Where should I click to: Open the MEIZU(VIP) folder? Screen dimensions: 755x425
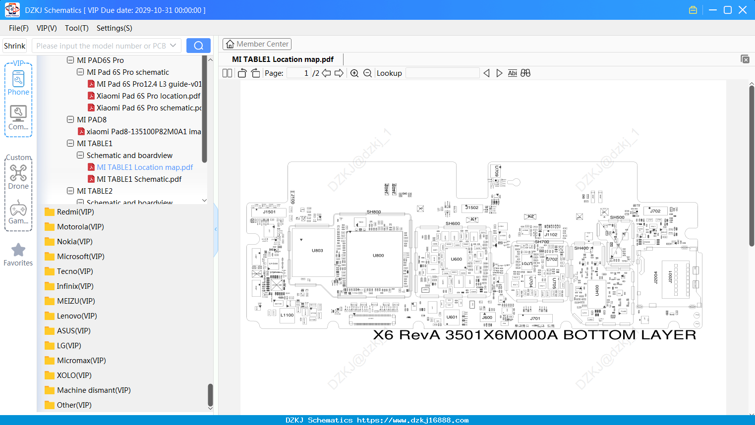(x=70, y=301)
